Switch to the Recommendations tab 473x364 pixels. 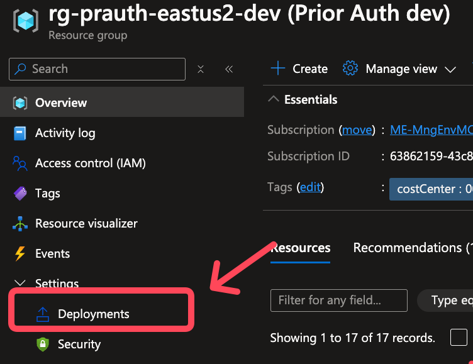pos(413,248)
